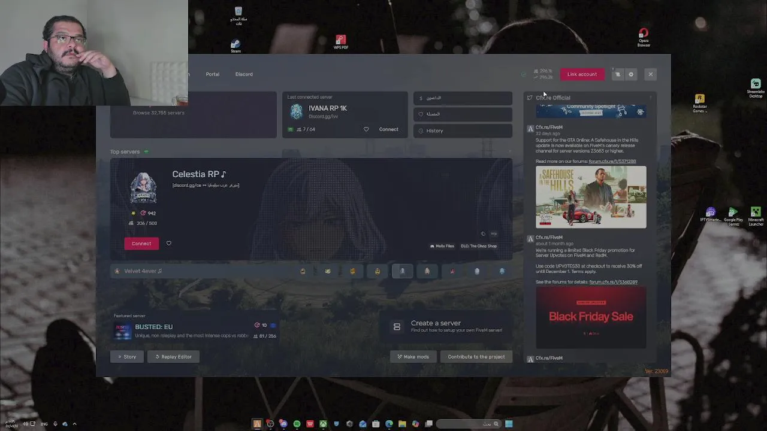Switch the ENG input language indicator
The height and width of the screenshot is (431, 767).
[x=44, y=424]
